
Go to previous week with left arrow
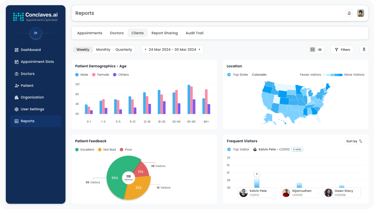pyautogui.click(x=145, y=49)
